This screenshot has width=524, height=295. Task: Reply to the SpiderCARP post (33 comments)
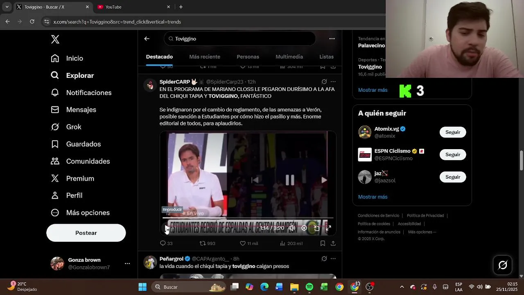point(166,243)
